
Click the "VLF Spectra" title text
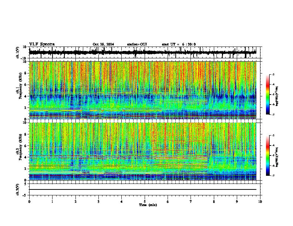tap(42, 44)
